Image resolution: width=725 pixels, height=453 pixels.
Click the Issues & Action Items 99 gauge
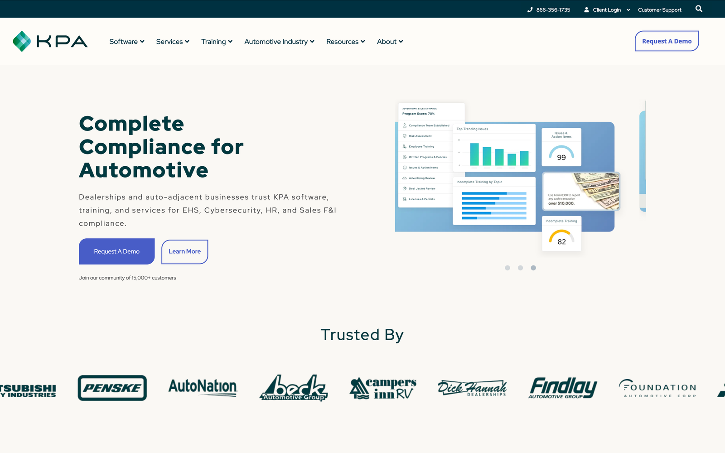pos(561,147)
